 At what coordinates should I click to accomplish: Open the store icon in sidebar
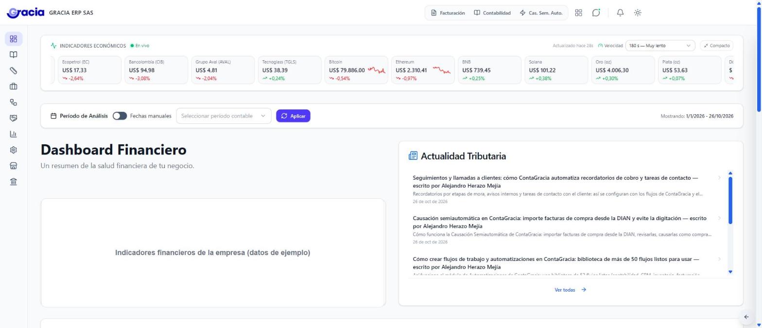pyautogui.click(x=14, y=166)
